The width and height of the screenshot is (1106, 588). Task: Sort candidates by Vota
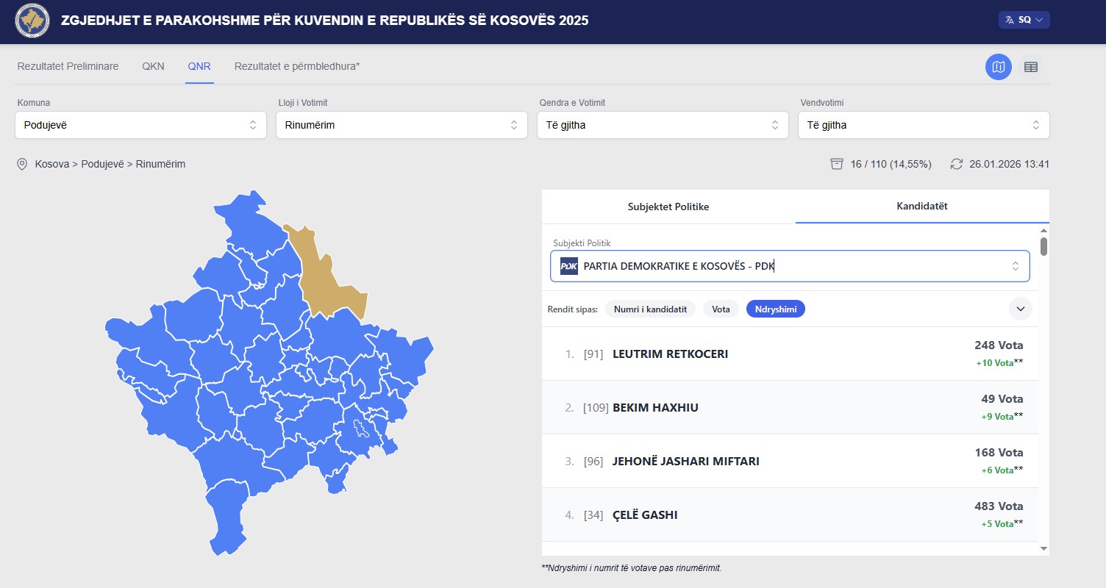(x=721, y=309)
